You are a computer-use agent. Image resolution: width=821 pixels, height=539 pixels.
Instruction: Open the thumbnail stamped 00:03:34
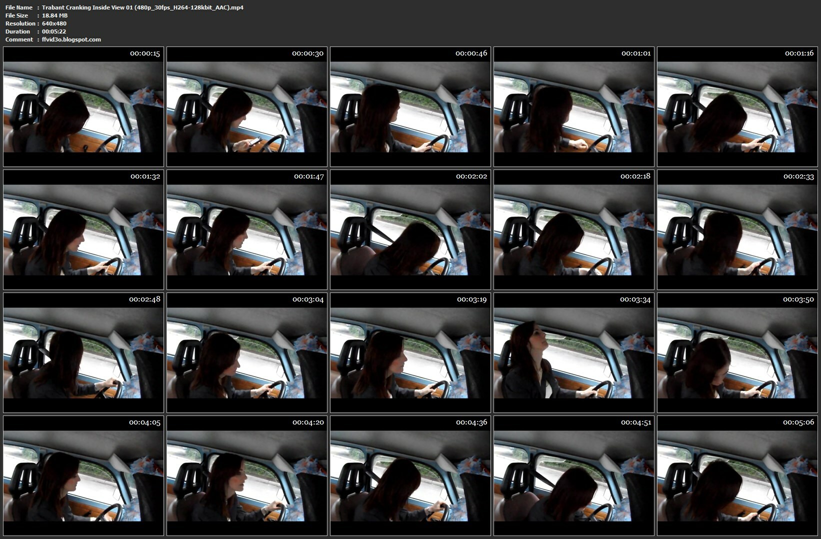(574, 352)
